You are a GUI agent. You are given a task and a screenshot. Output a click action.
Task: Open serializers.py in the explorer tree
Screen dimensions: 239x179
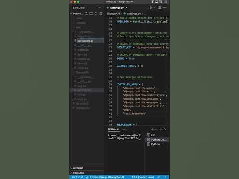point(85,41)
